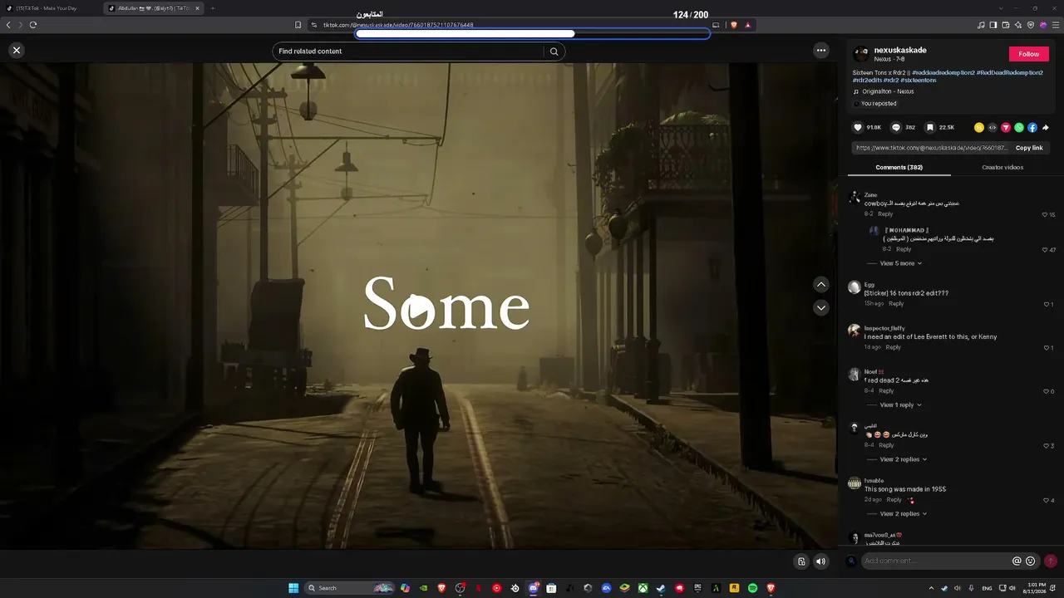
Task: Open comments via the speech bubble icon
Action: pos(896,127)
